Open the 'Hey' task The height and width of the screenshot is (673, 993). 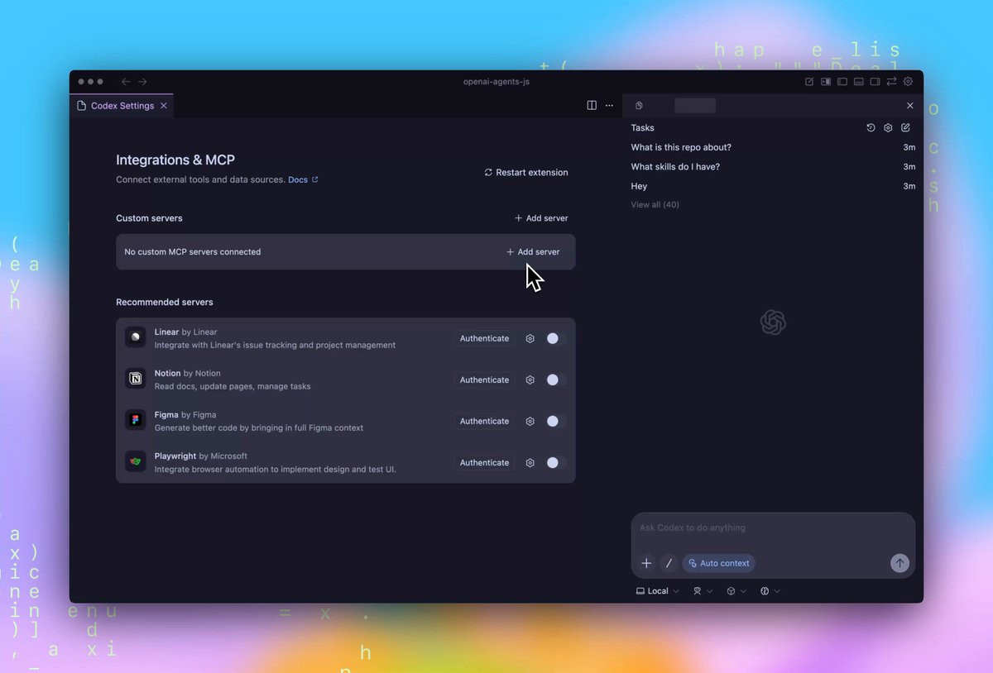773,186
